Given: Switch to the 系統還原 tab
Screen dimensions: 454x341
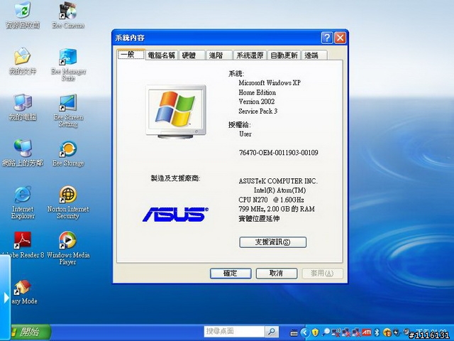Looking at the screenshot, I should click(250, 55).
